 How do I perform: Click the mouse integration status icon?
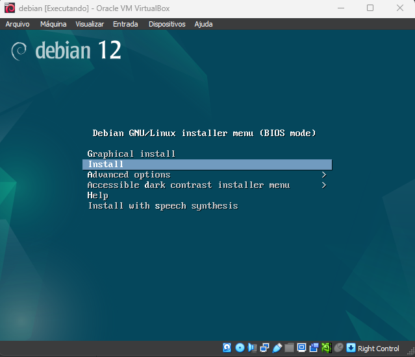pos(338,348)
